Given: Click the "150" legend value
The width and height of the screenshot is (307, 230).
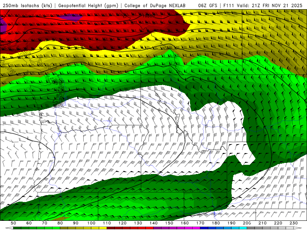Looking at the screenshot, I should click(169, 223).
